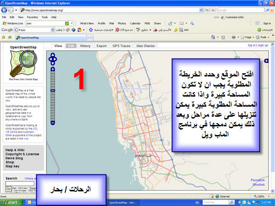The image size is (275, 206).
Task: Open the Edit menu
Action: [12, 17]
